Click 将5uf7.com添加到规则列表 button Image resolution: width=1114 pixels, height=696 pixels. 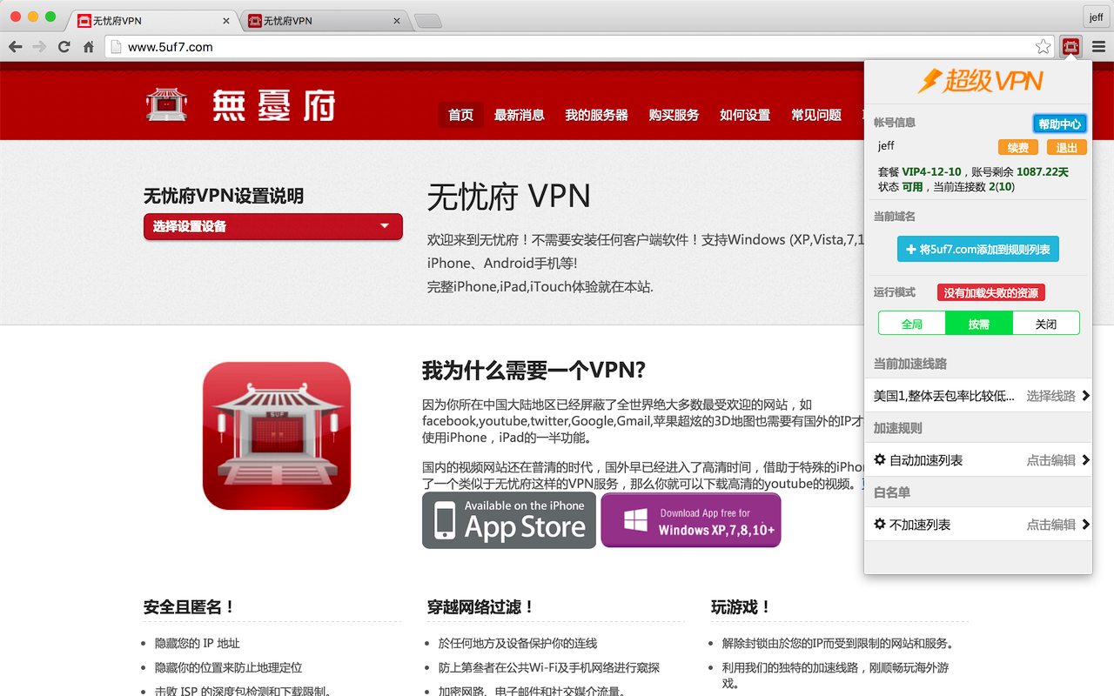coord(977,249)
